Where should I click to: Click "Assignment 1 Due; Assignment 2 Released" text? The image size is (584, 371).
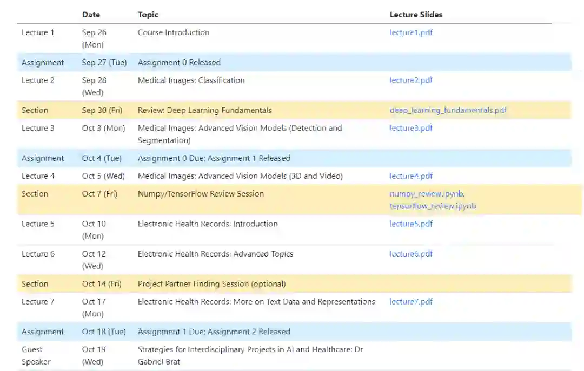click(x=214, y=332)
